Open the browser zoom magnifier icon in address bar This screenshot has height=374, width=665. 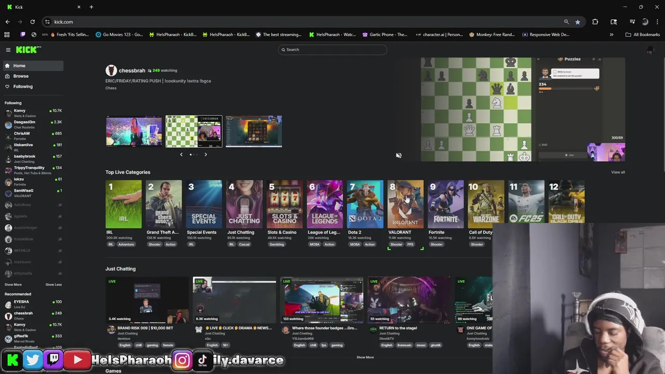566,22
